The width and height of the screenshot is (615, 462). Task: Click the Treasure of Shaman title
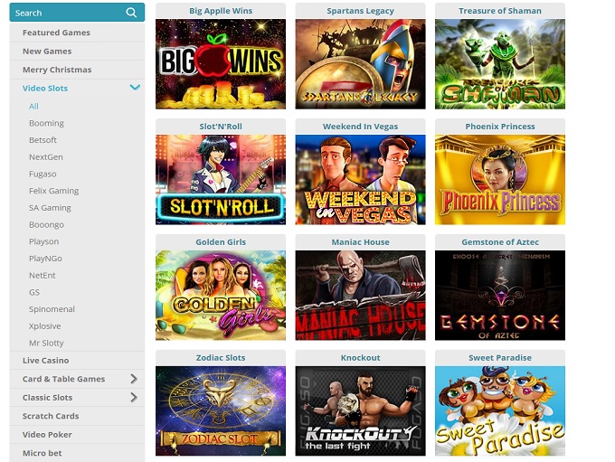point(500,11)
